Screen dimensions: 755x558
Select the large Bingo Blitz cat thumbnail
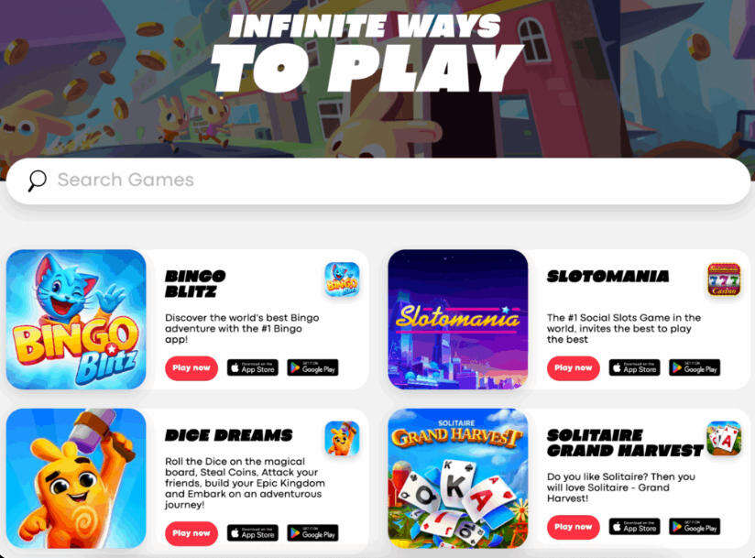76,319
